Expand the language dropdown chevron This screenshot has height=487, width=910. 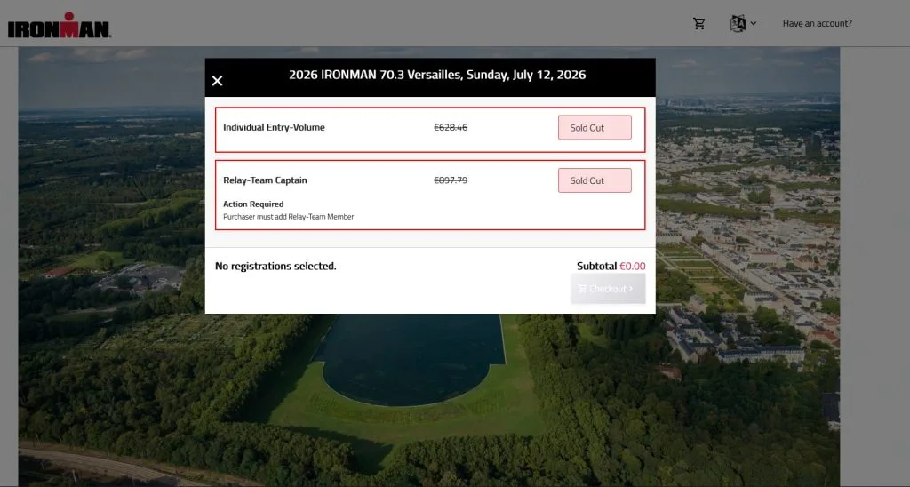754,24
